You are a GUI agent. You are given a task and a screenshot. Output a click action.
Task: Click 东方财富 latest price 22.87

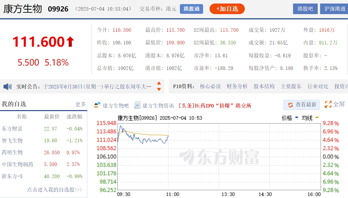coord(50,129)
